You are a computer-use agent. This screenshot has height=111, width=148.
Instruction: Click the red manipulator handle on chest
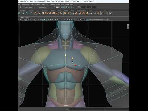coord(76,65)
